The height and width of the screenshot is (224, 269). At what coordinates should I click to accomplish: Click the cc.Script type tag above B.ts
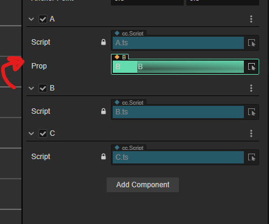129,102
